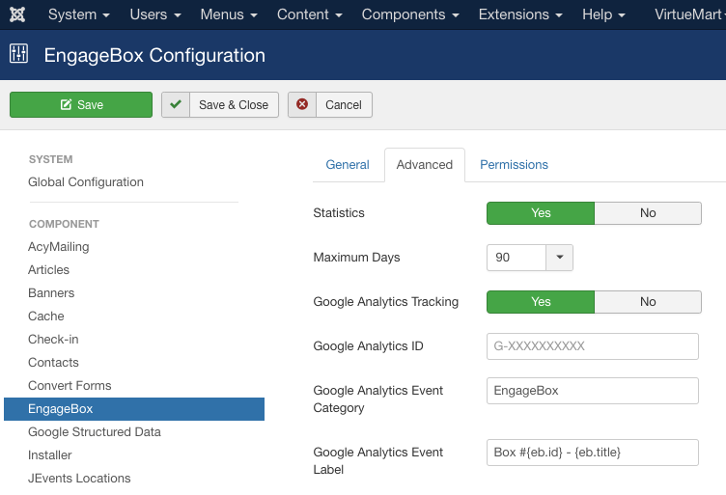Click the COMPONENT sidebar heading
Image resolution: width=726 pixels, height=495 pixels.
point(64,225)
